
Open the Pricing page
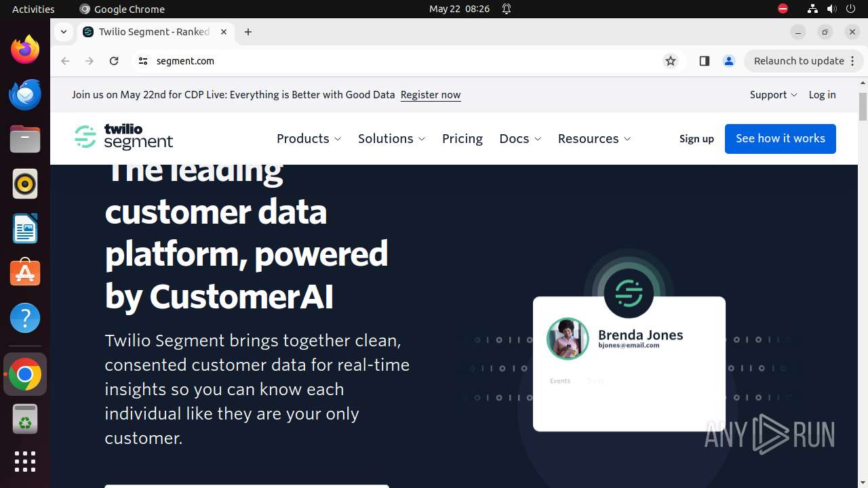(x=462, y=138)
